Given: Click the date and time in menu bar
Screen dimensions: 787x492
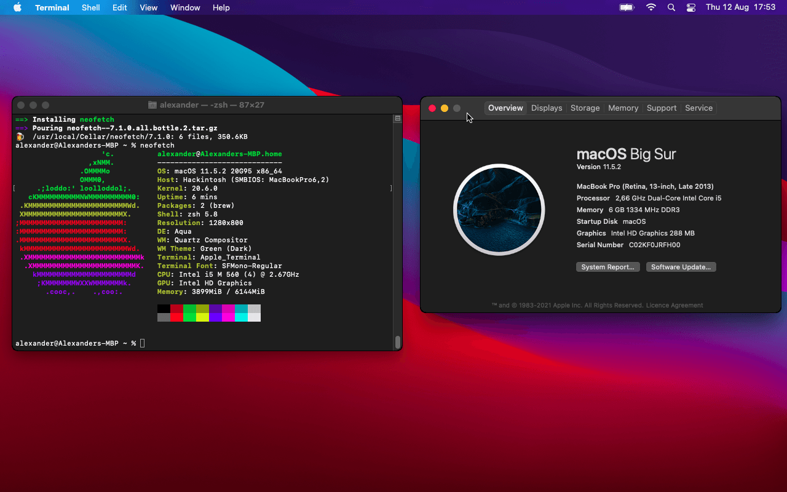Looking at the screenshot, I should click(x=741, y=7).
